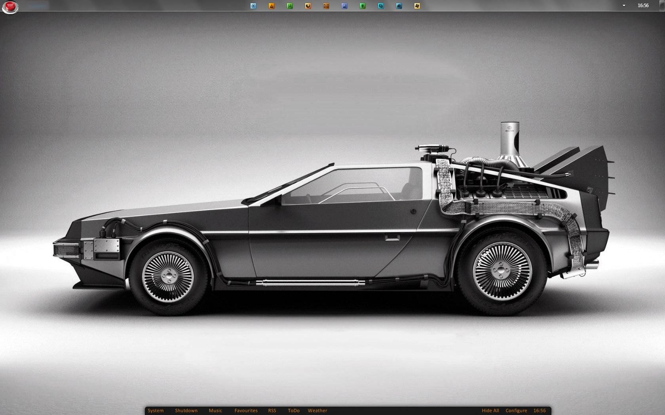Open the System menu on bottom bar
Image resolution: width=665 pixels, height=415 pixels.
pyautogui.click(x=156, y=411)
